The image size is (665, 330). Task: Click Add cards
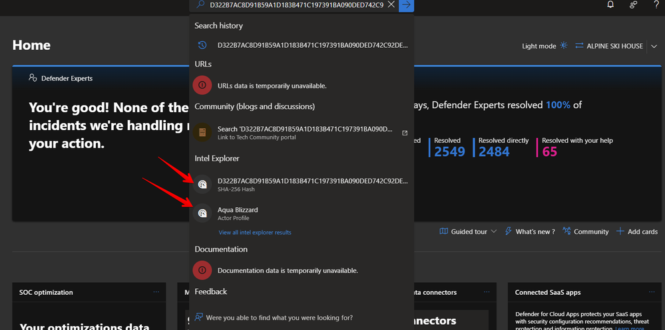click(637, 232)
